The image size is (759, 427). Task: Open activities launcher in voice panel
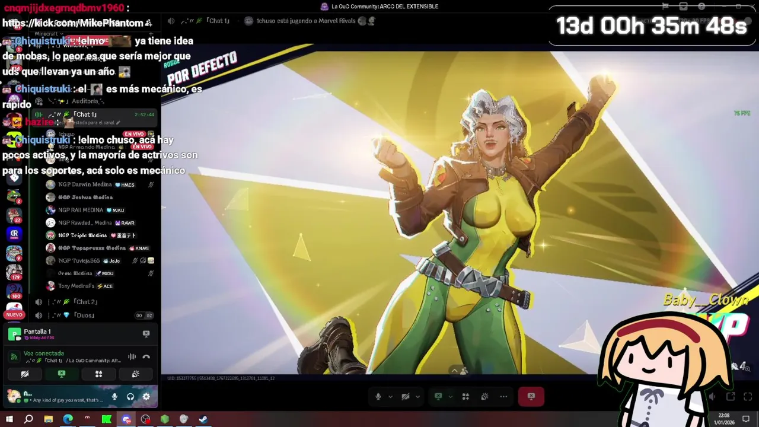point(98,374)
